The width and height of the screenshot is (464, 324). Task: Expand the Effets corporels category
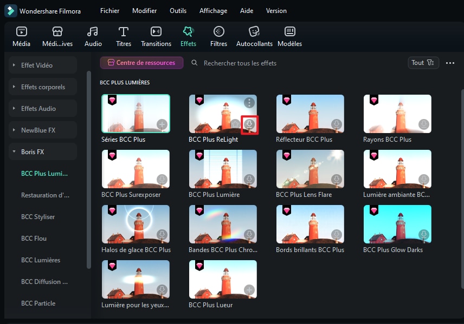tap(43, 87)
